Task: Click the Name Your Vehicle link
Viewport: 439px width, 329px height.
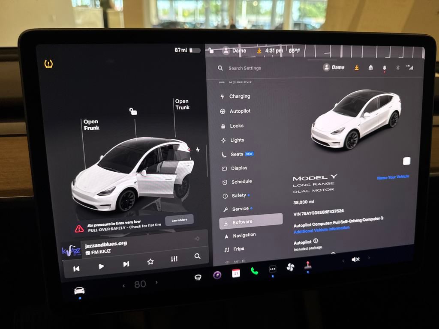Action: point(393,177)
